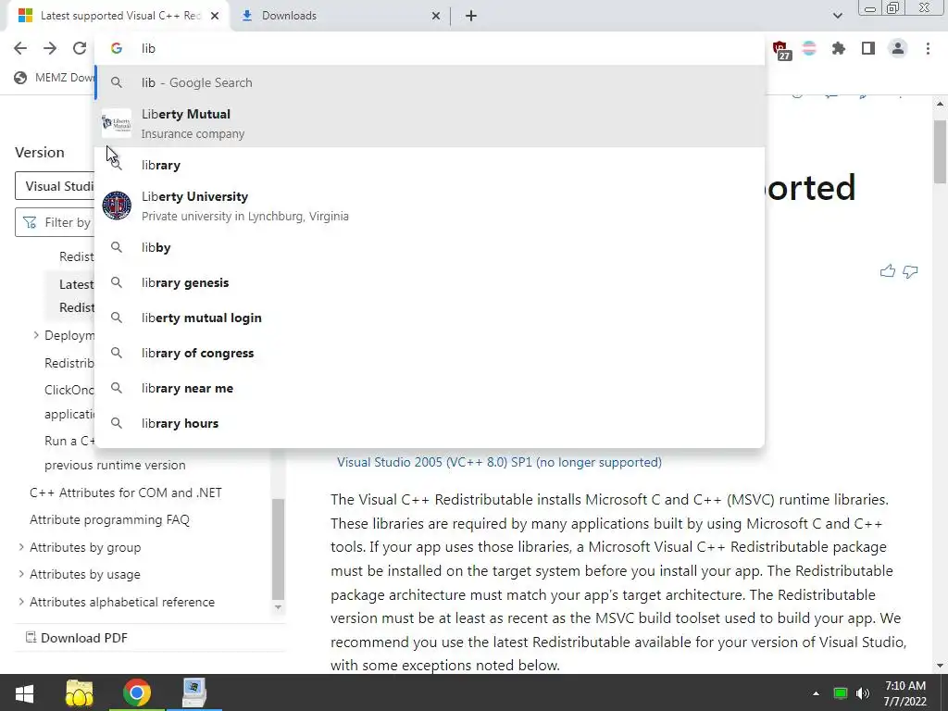Click the page vertical scrollbar thumb

pyautogui.click(x=940, y=151)
